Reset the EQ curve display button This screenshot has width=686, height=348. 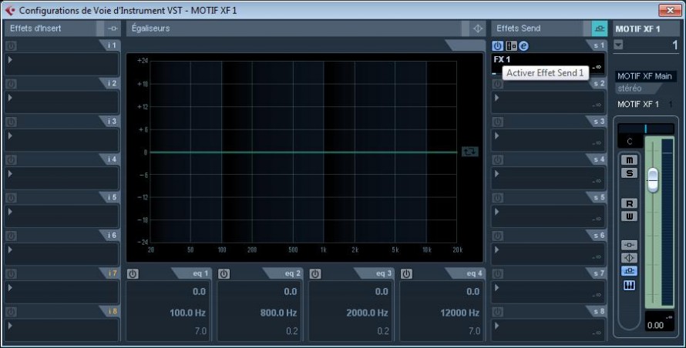click(469, 152)
